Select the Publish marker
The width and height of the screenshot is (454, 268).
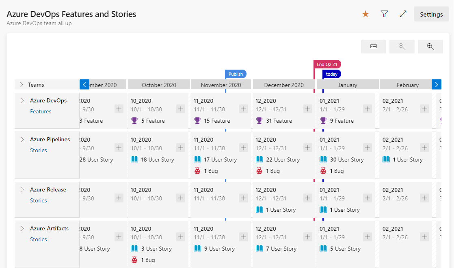coord(236,74)
